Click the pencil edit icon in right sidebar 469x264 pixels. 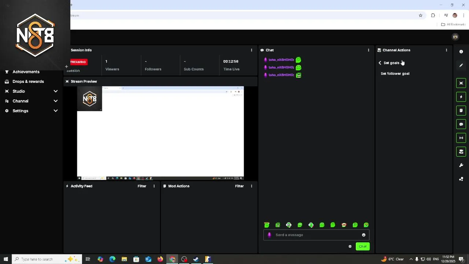click(x=461, y=65)
